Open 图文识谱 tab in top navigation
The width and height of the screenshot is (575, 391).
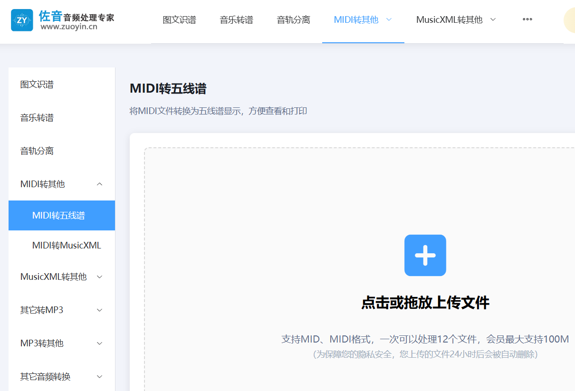pos(179,19)
